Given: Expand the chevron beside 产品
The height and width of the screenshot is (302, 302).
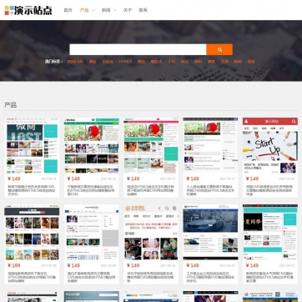Looking at the screenshot, I should [93, 10].
